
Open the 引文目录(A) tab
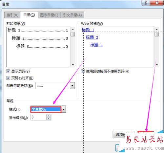(x=72, y=15)
